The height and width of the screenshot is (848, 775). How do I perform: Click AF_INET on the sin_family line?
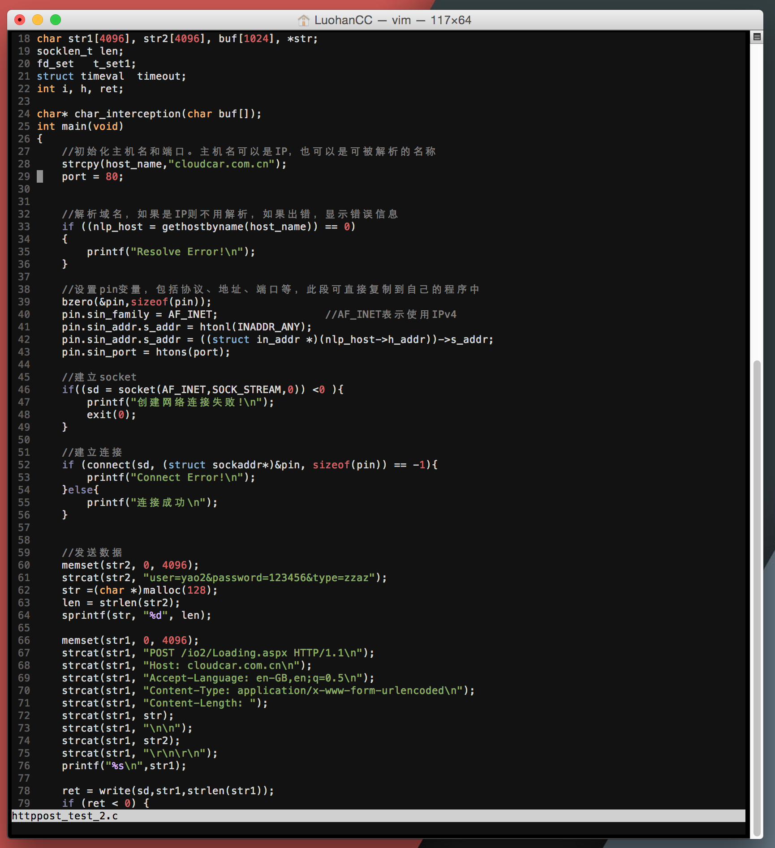[190, 314]
